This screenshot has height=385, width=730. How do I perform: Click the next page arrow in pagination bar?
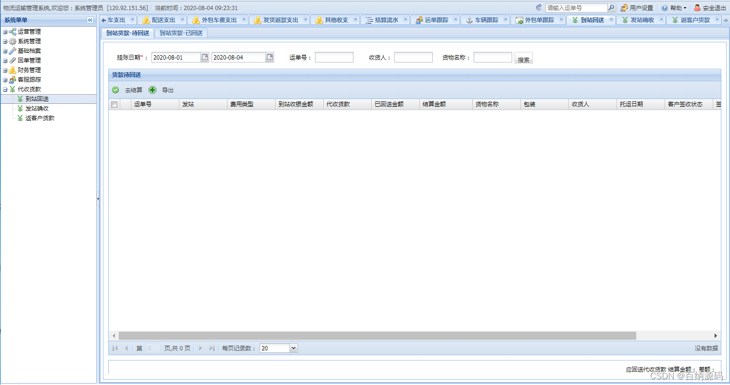click(201, 348)
